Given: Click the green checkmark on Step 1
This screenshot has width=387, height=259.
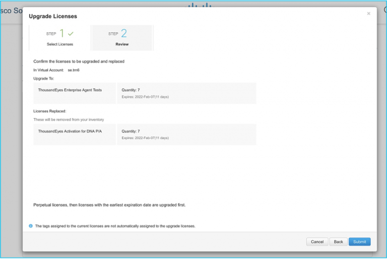Looking at the screenshot, I should coord(71,34).
